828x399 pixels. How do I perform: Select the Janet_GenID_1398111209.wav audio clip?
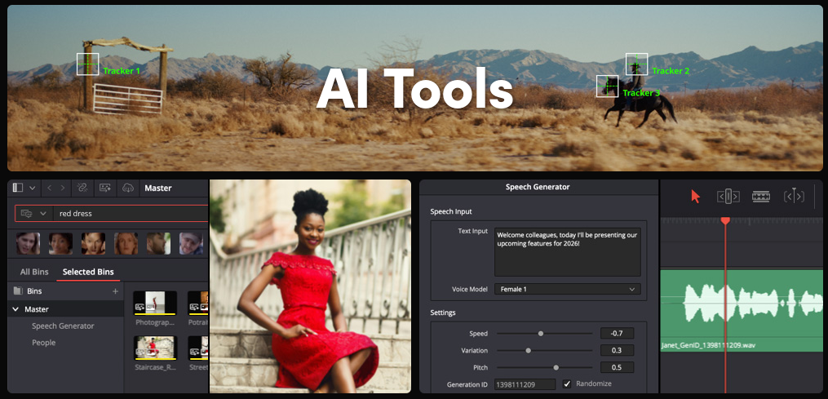click(x=742, y=311)
